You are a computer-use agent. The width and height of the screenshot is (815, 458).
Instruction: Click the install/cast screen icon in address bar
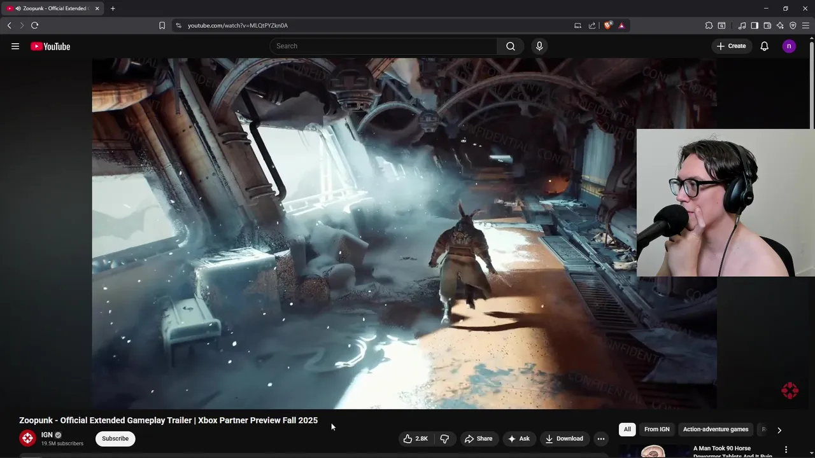(578, 25)
